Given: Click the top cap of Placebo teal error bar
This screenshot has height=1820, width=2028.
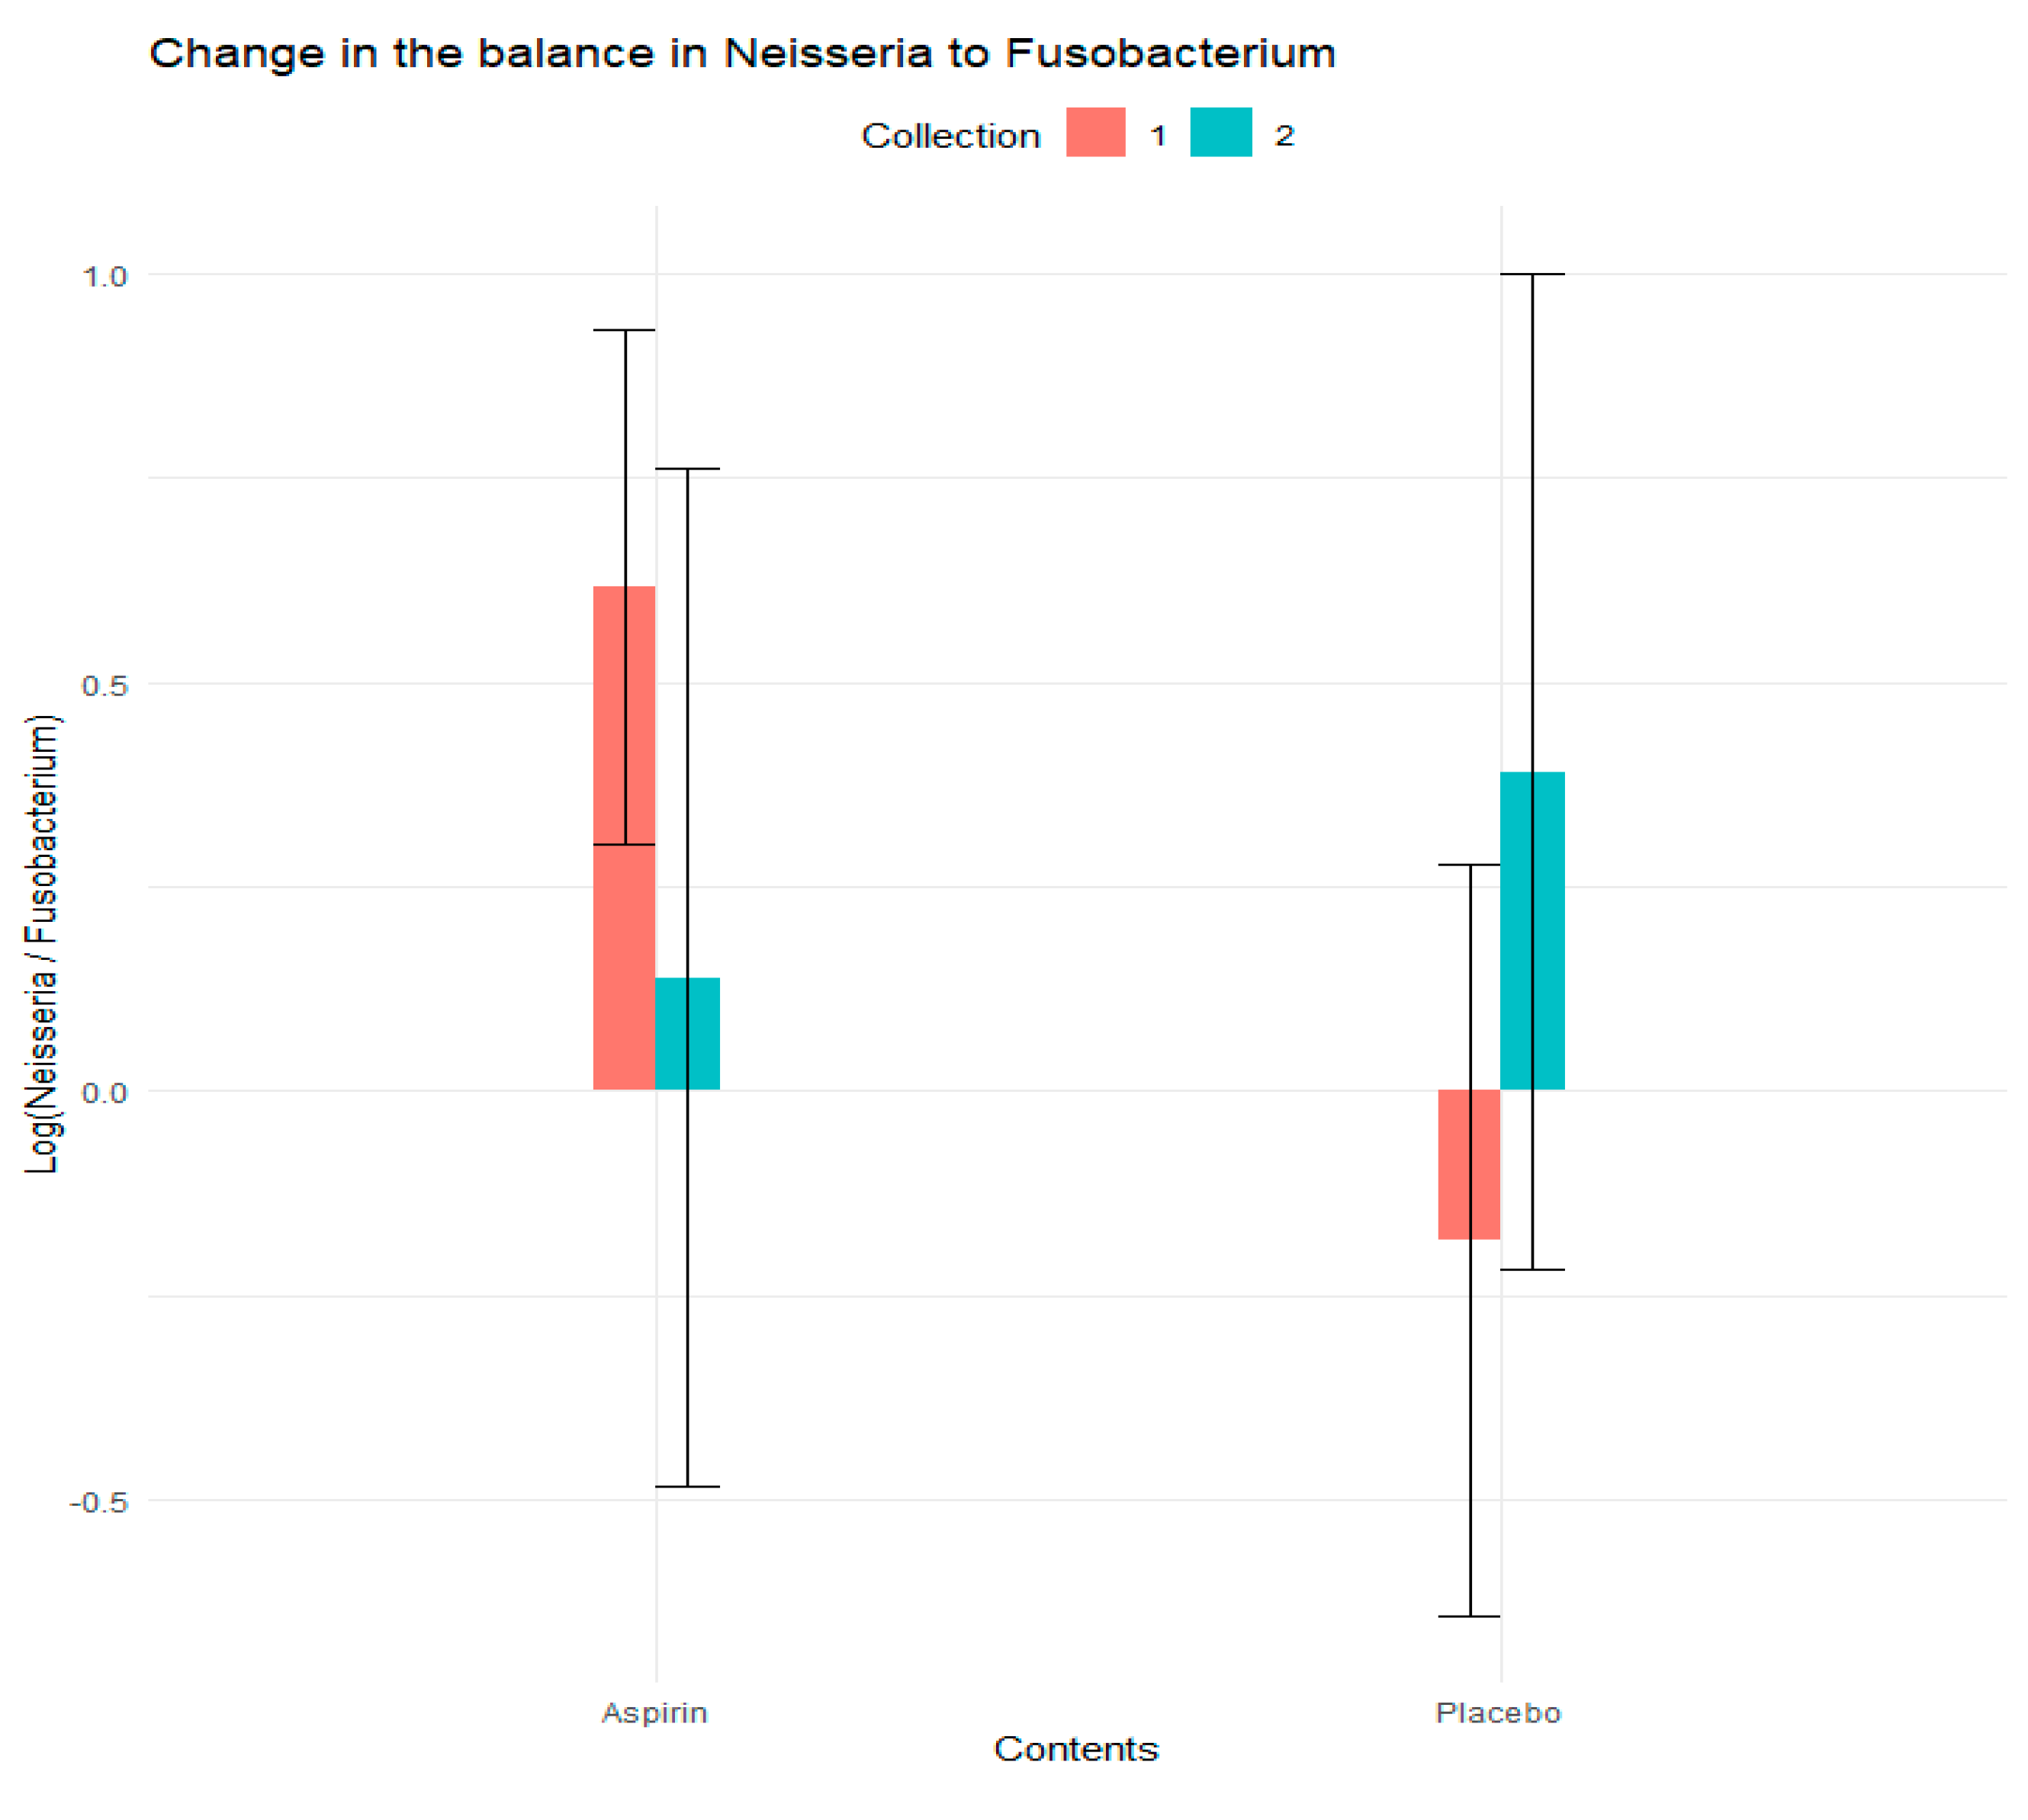Looking at the screenshot, I should point(1533,274).
